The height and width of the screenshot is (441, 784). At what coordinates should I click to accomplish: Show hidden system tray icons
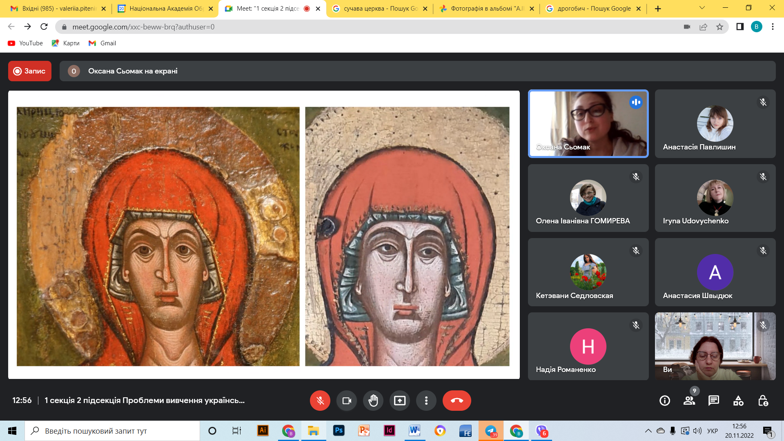point(648,431)
